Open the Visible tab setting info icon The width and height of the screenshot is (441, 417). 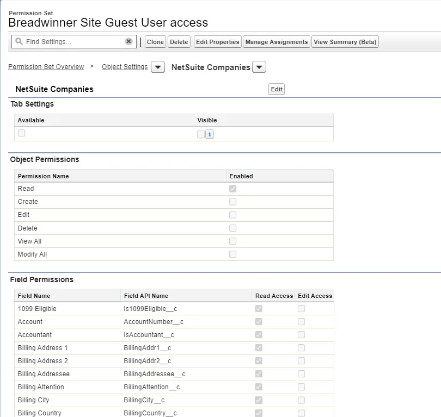click(210, 134)
